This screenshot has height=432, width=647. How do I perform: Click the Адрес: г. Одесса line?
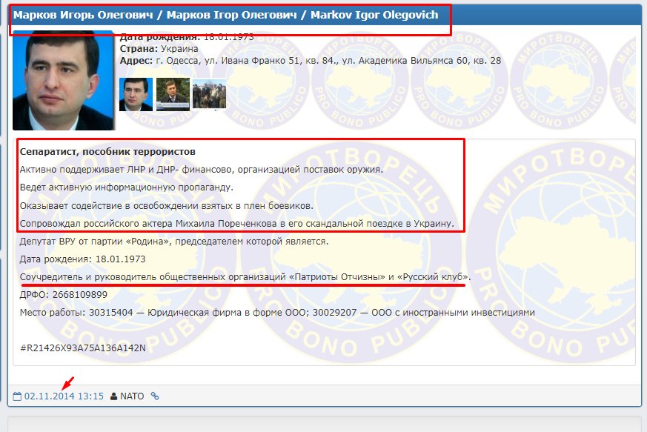tap(311, 61)
